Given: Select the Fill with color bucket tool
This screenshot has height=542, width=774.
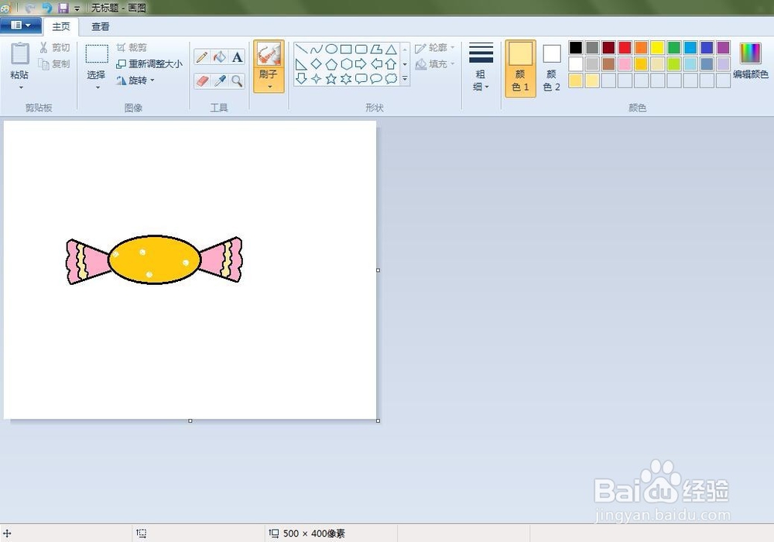Looking at the screenshot, I should (220, 57).
